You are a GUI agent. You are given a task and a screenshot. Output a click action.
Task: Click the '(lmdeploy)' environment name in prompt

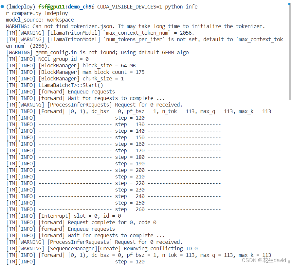coord(20,7)
